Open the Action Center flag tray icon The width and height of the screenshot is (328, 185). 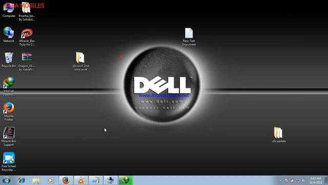point(292,180)
